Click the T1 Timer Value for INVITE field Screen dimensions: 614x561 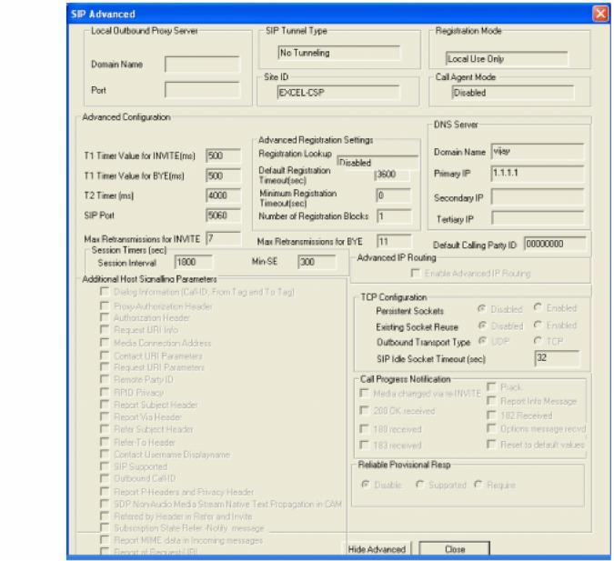(x=221, y=155)
